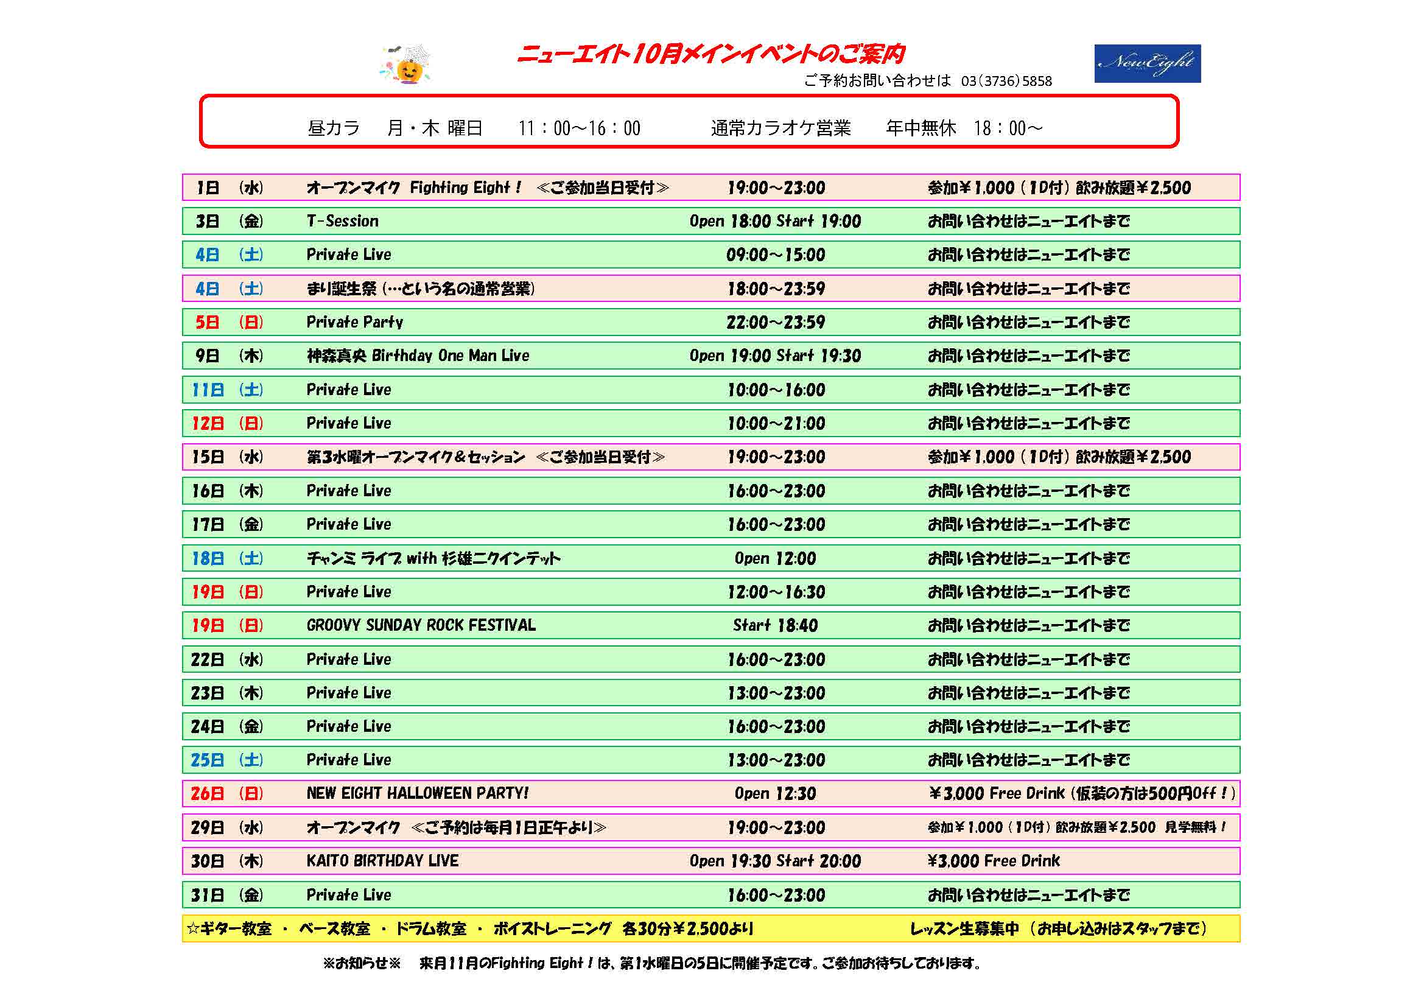Image resolution: width=1424 pixels, height=1007 pixels.
Task: Open the 神森真央 Birthday One Man Live row
Action: 418,356
